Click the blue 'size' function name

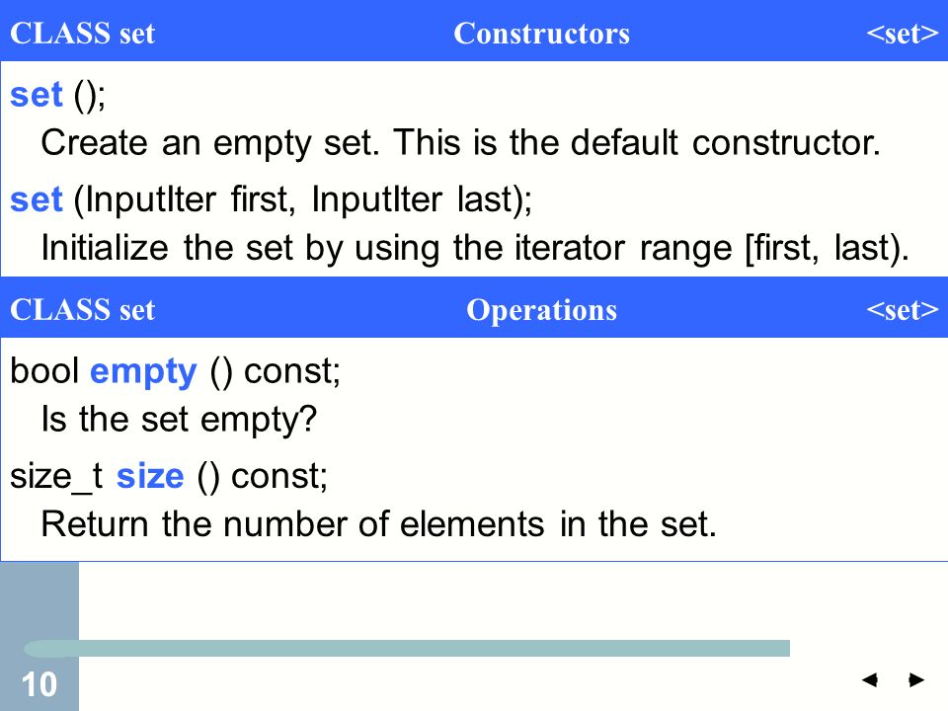(x=150, y=476)
